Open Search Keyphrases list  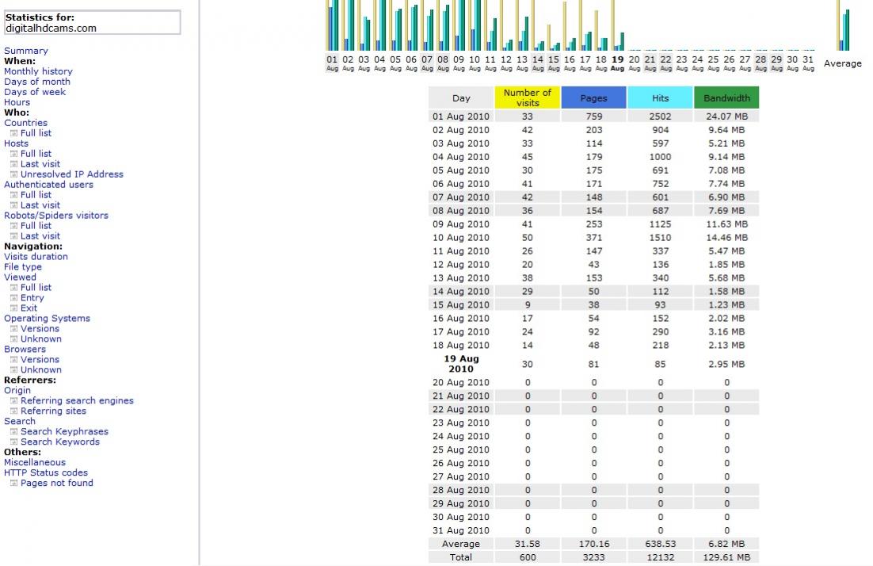point(65,431)
